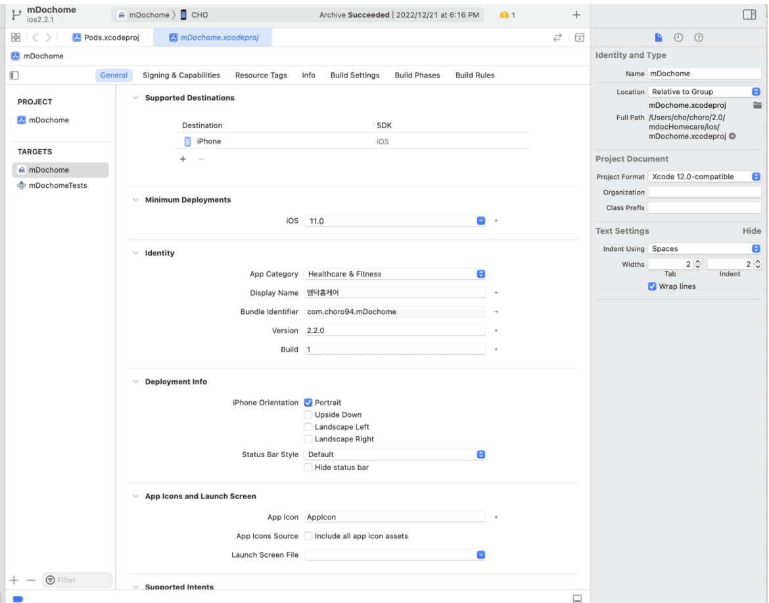Image resolution: width=769 pixels, height=603 pixels.
Task: Open Location Relative to Group dropdown
Action: tap(705, 92)
